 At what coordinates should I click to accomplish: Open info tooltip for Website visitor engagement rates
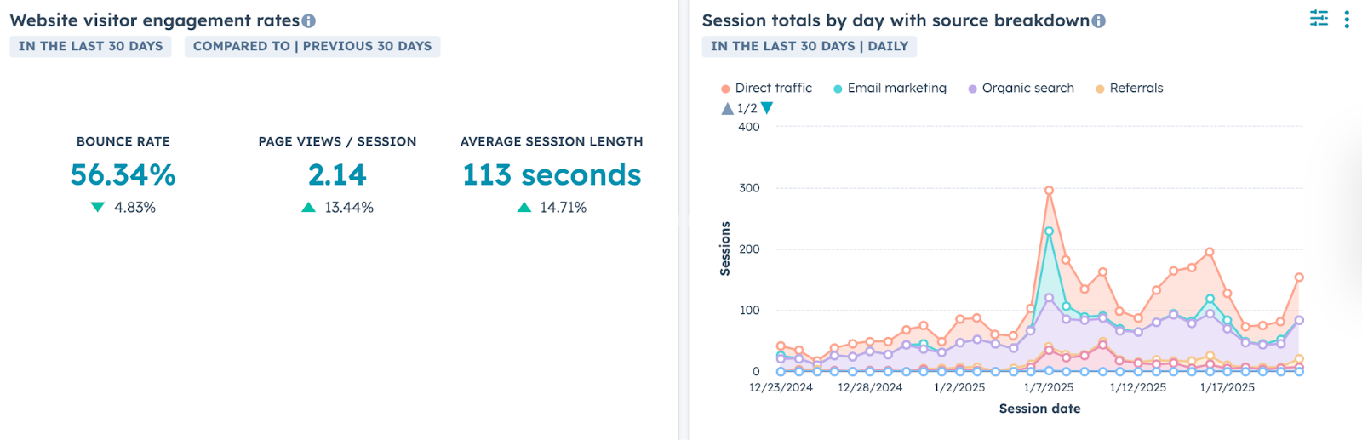pos(308,21)
